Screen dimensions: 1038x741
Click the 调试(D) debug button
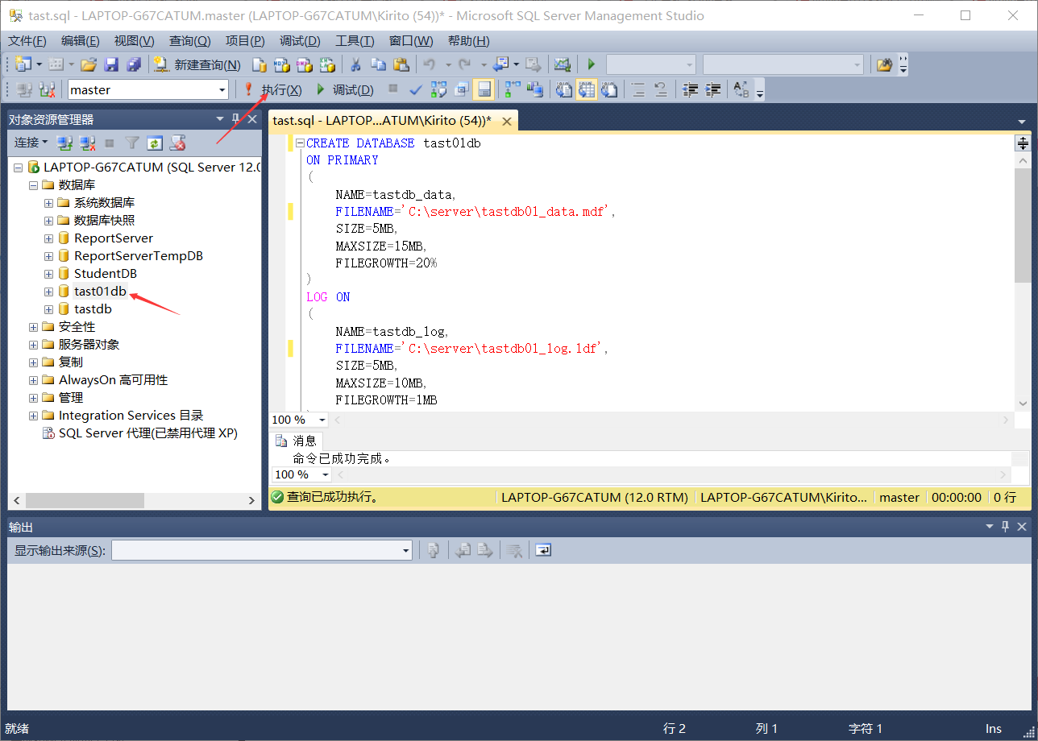click(344, 89)
